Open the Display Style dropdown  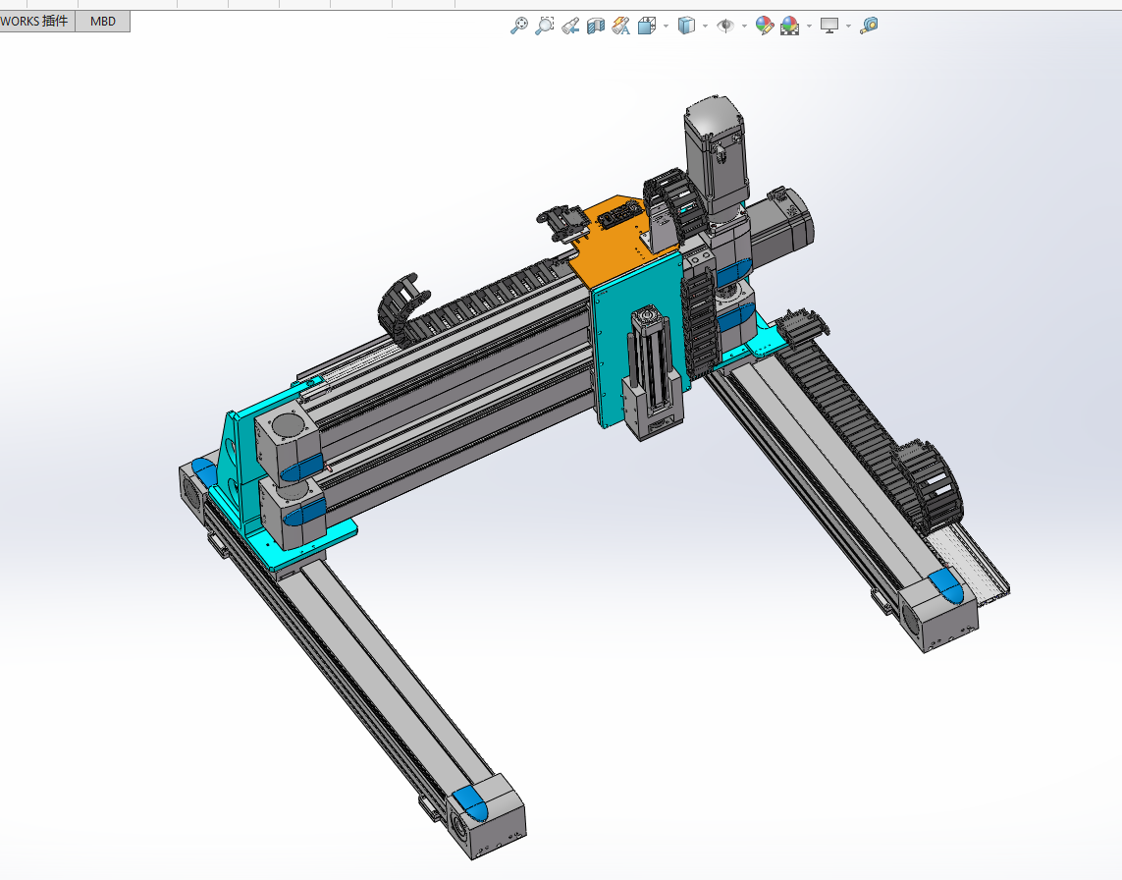coord(704,26)
